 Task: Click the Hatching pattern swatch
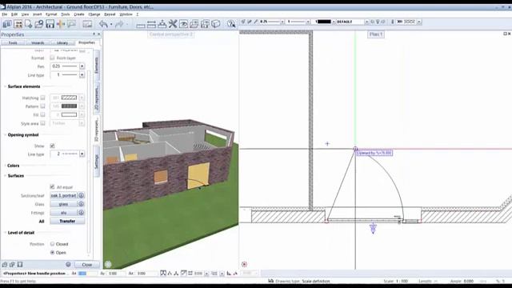69,98
